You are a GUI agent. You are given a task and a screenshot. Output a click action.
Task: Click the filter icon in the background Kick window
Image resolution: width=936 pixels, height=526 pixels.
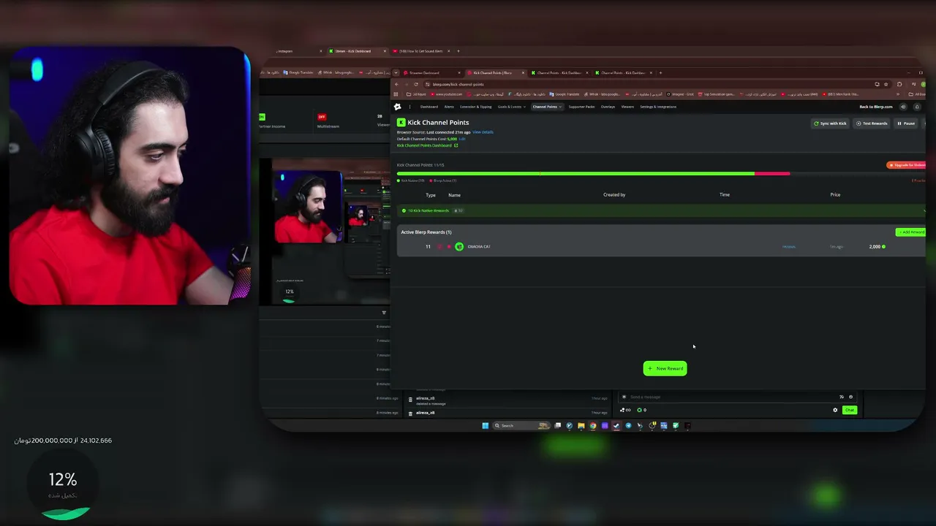pyautogui.click(x=384, y=313)
